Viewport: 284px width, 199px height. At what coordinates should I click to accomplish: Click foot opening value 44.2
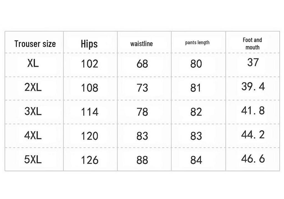253,135
